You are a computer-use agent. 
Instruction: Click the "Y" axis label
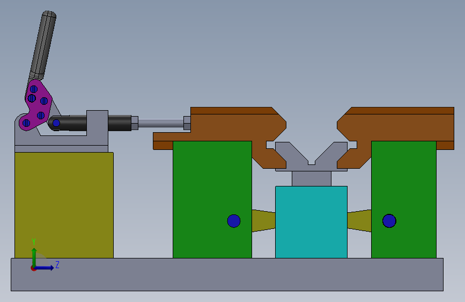click(34, 242)
